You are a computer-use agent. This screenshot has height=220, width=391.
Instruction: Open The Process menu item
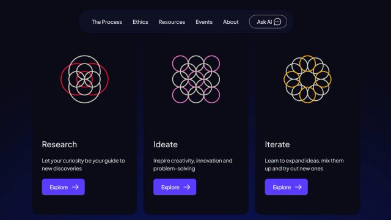[x=107, y=22]
